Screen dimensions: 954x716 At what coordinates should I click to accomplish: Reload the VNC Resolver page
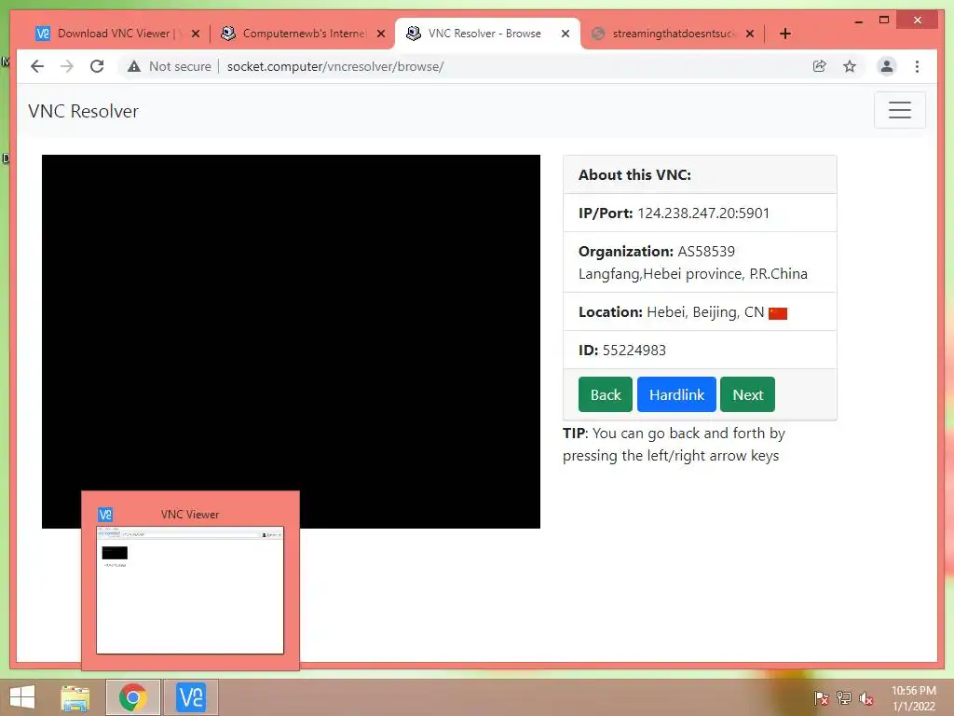coord(97,66)
